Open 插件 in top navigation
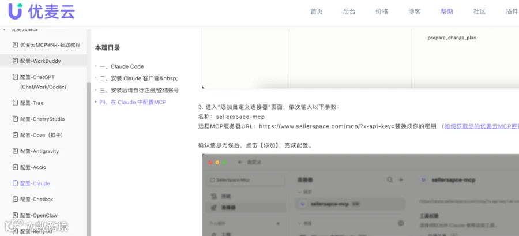Screen dimensions: 519x236 pos(512,12)
